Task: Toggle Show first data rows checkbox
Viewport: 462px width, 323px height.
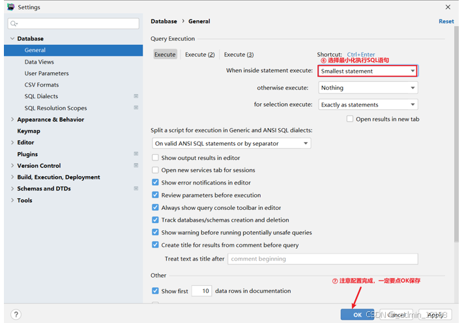Action: (155, 291)
